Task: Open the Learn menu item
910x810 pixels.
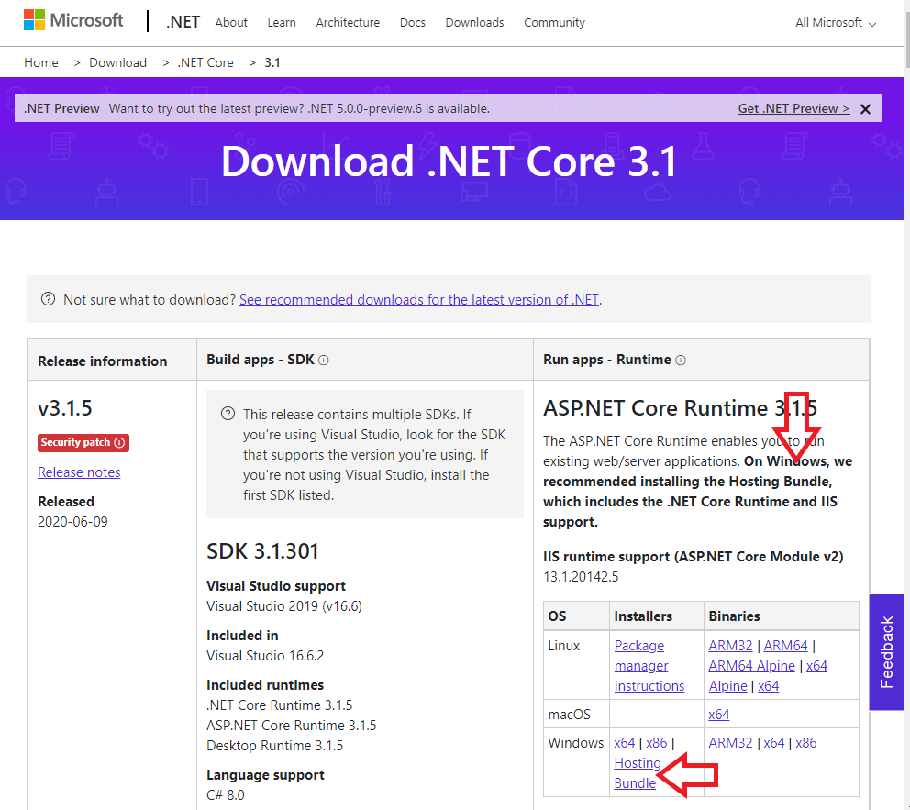Action: tap(282, 23)
